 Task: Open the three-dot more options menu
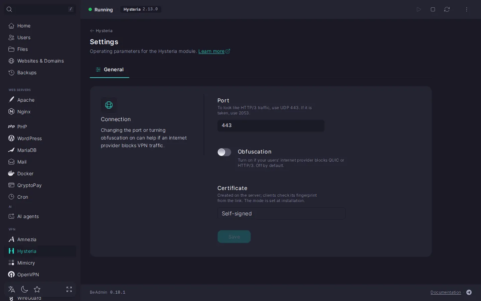click(x=467, y=9)
